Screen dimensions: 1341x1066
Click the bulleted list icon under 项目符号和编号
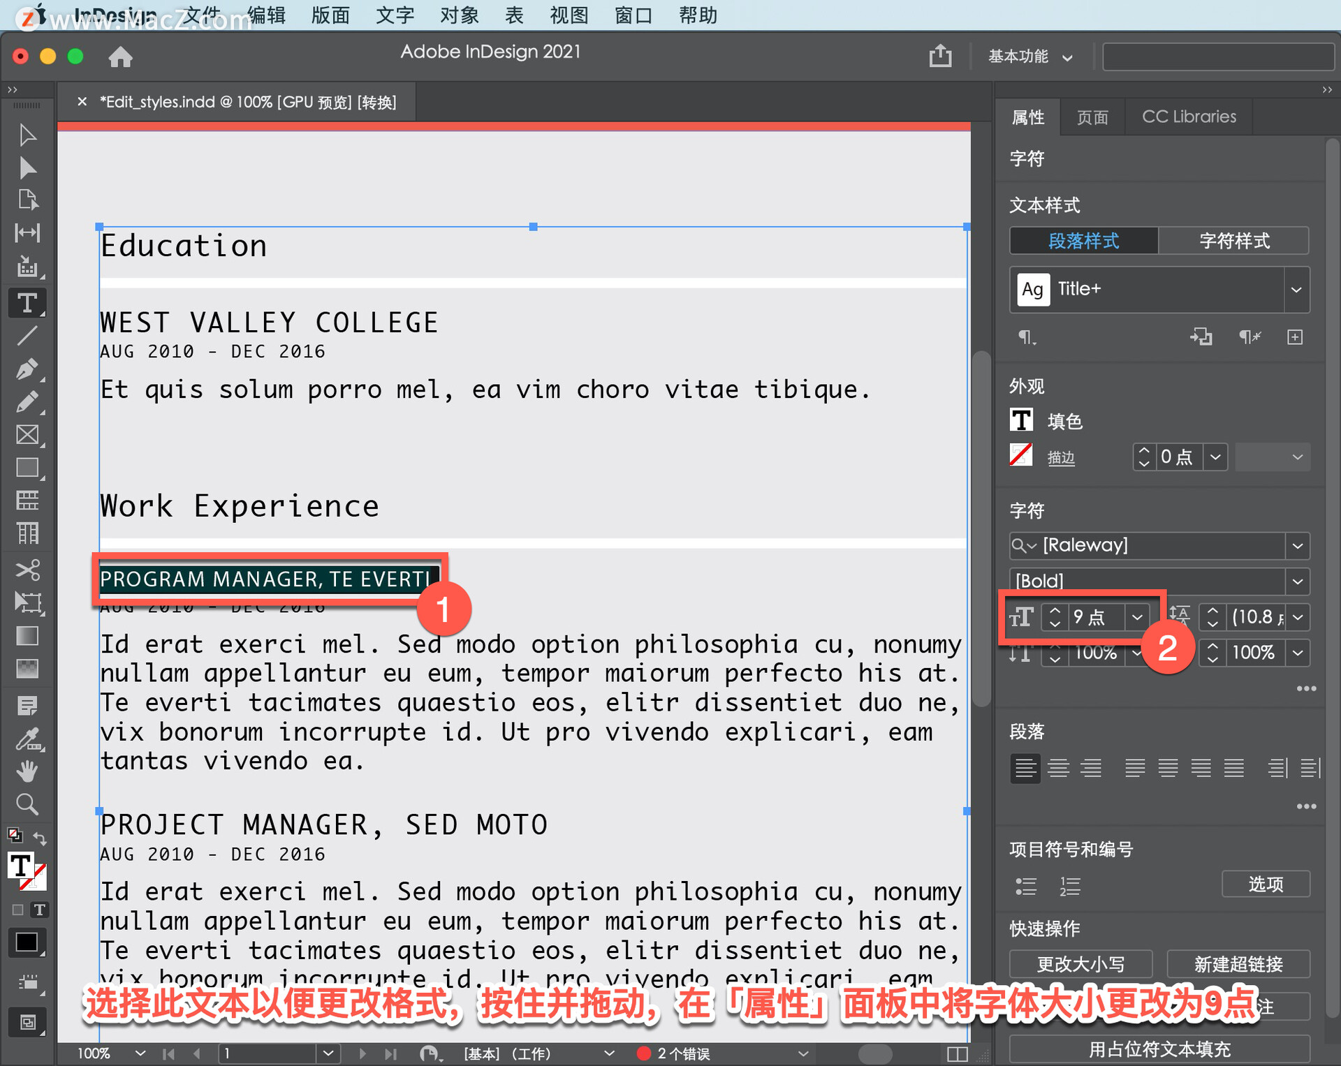tap(1025, 886)
